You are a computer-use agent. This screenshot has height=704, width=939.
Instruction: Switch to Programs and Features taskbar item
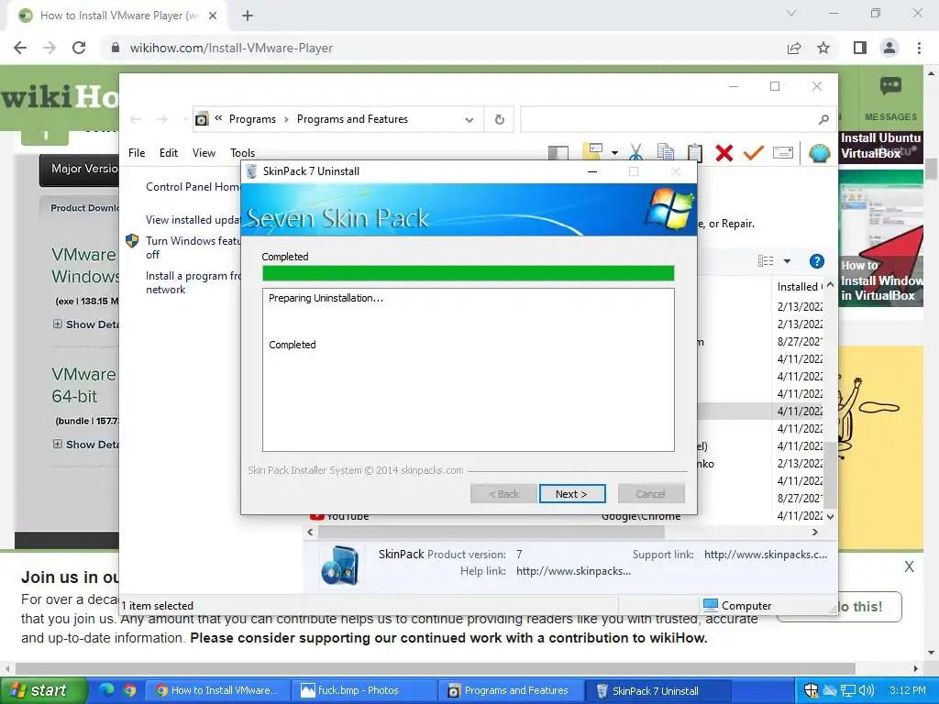pyautogui.click(x=509, y=690)
